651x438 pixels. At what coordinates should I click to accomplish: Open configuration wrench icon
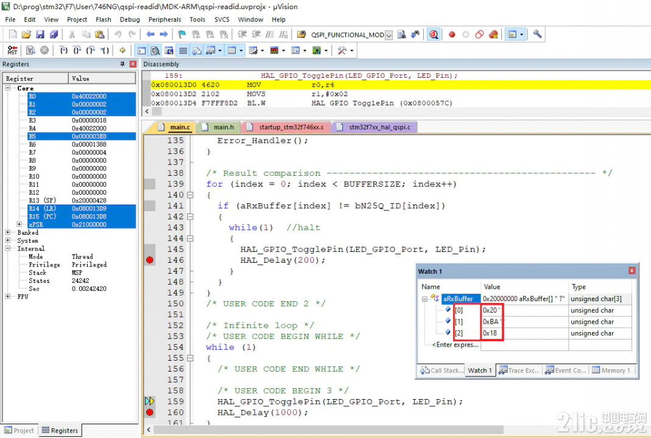(537, 35)
